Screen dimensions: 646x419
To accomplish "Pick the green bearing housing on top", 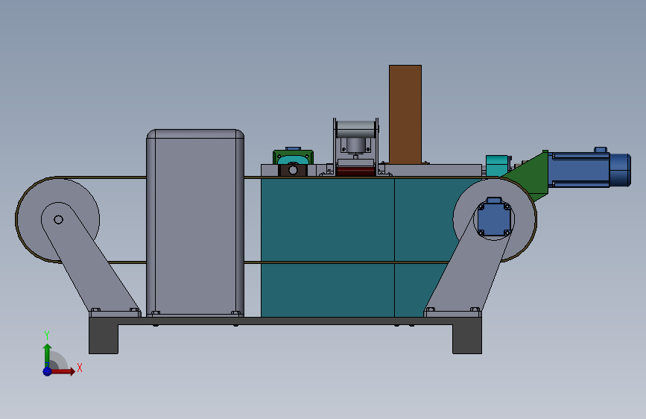I will click(x=293, y=157).
